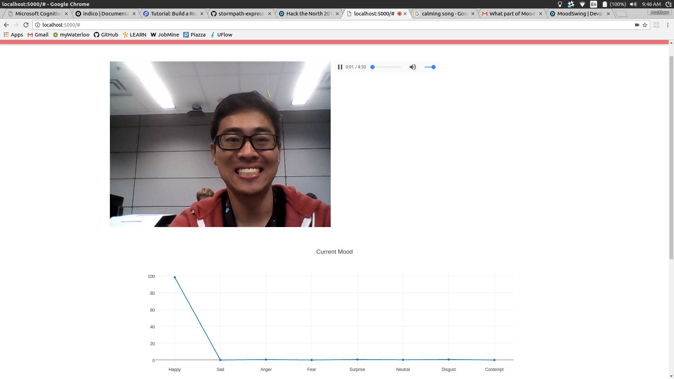Open the Apps bookmarks shortcut
Screen dimensions: 674x379
(13, 35)
